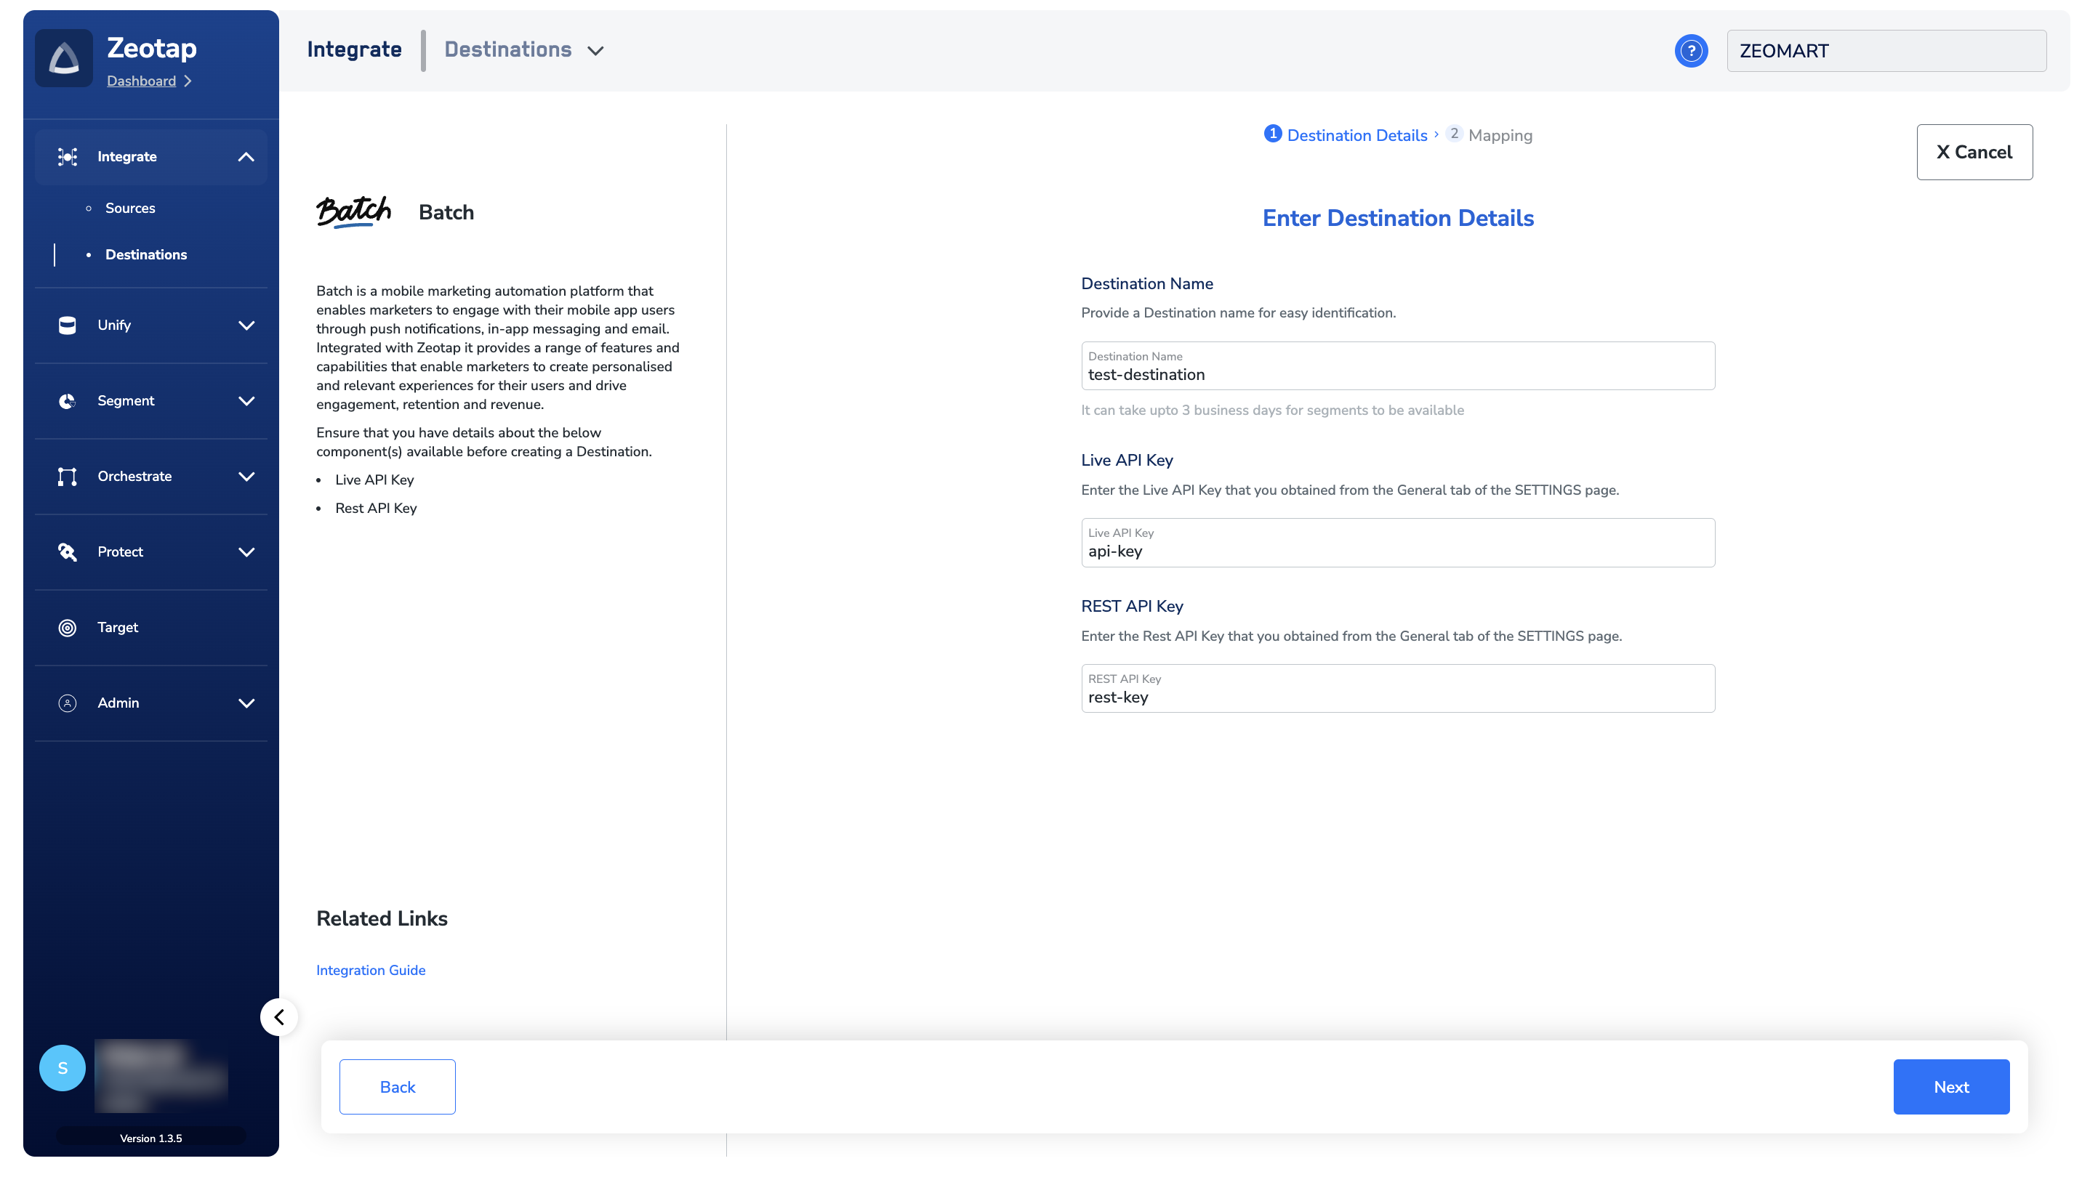Expand the Admin section chevron
This screenshot has height=1177, width=2082.
point(246,703)
